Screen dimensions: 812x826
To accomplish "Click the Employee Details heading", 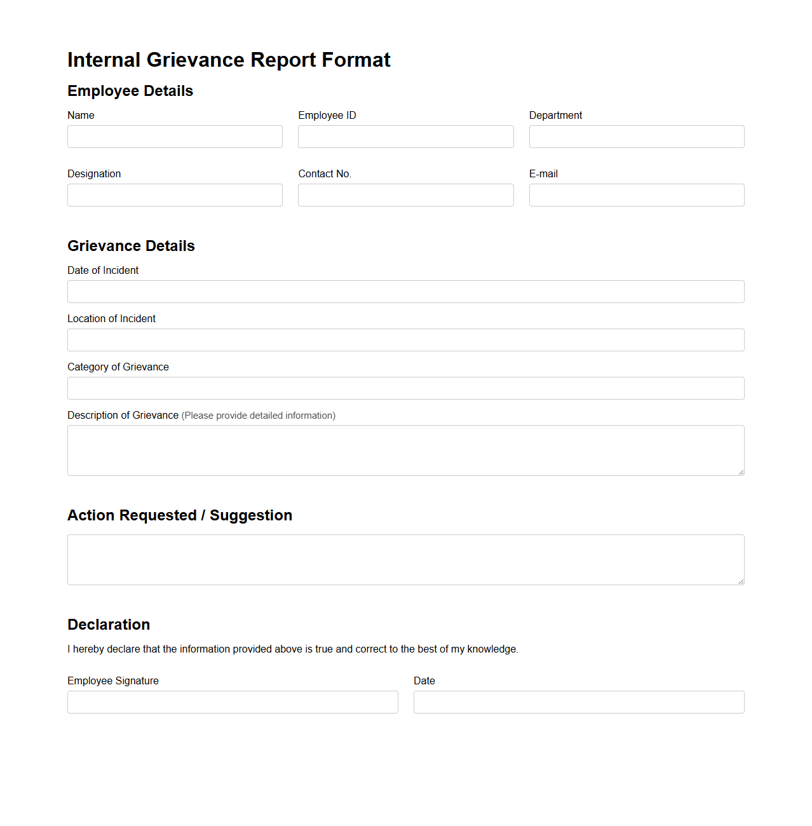I will [x=130, y=91].
